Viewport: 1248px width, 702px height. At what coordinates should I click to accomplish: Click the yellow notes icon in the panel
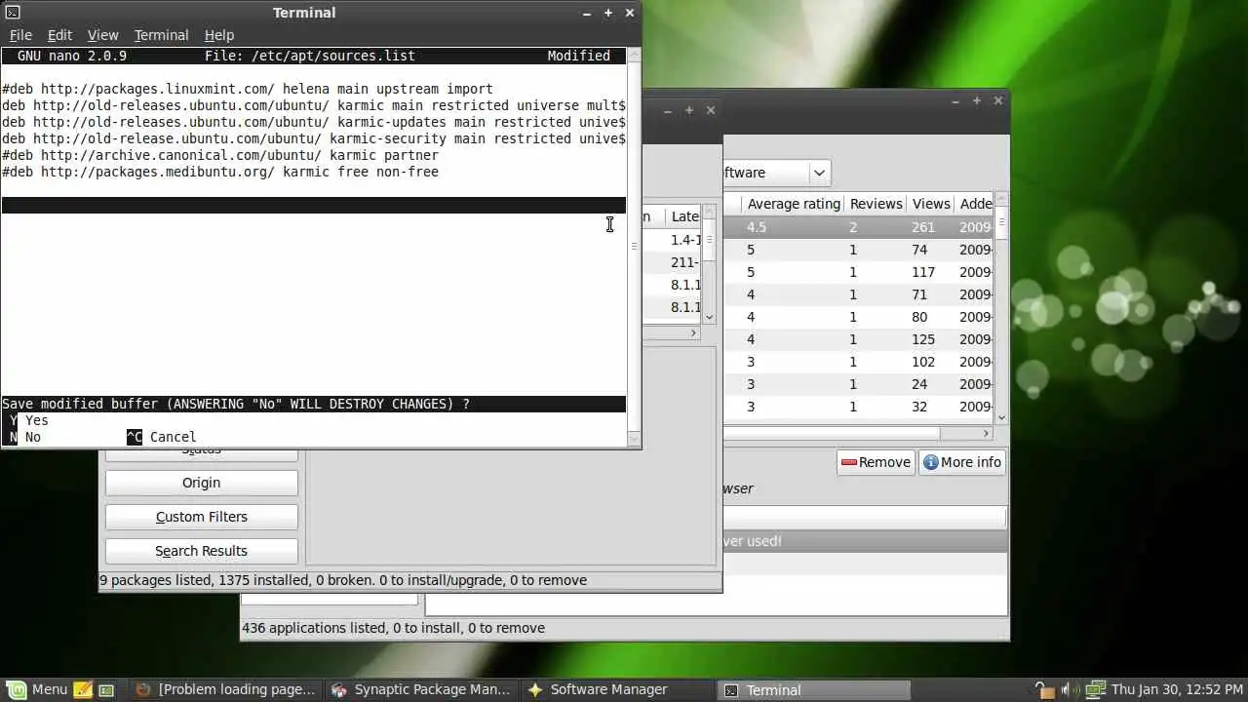[83, 689]
